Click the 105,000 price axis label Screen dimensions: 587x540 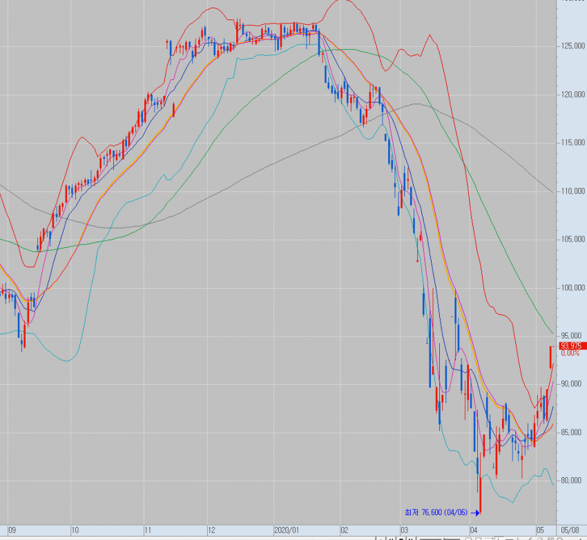click(x=572, y=239)
